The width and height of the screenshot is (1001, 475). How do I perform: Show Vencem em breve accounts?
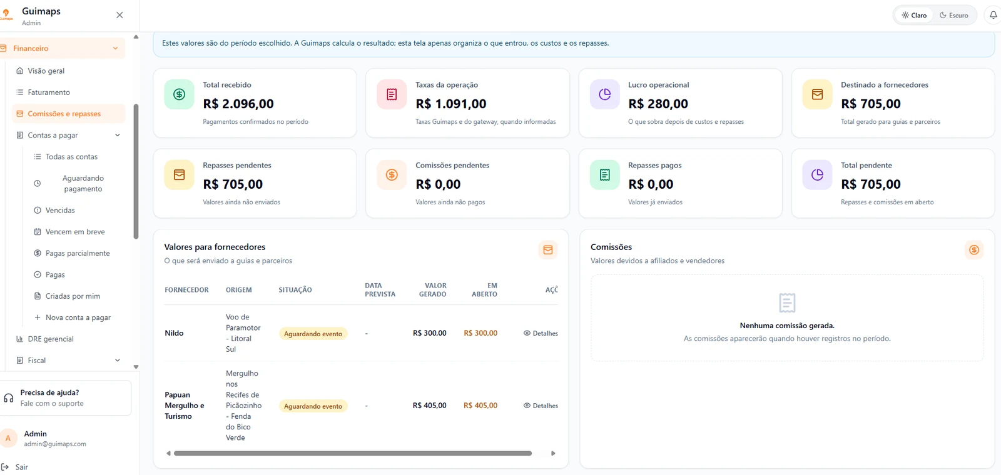(77, 232)
